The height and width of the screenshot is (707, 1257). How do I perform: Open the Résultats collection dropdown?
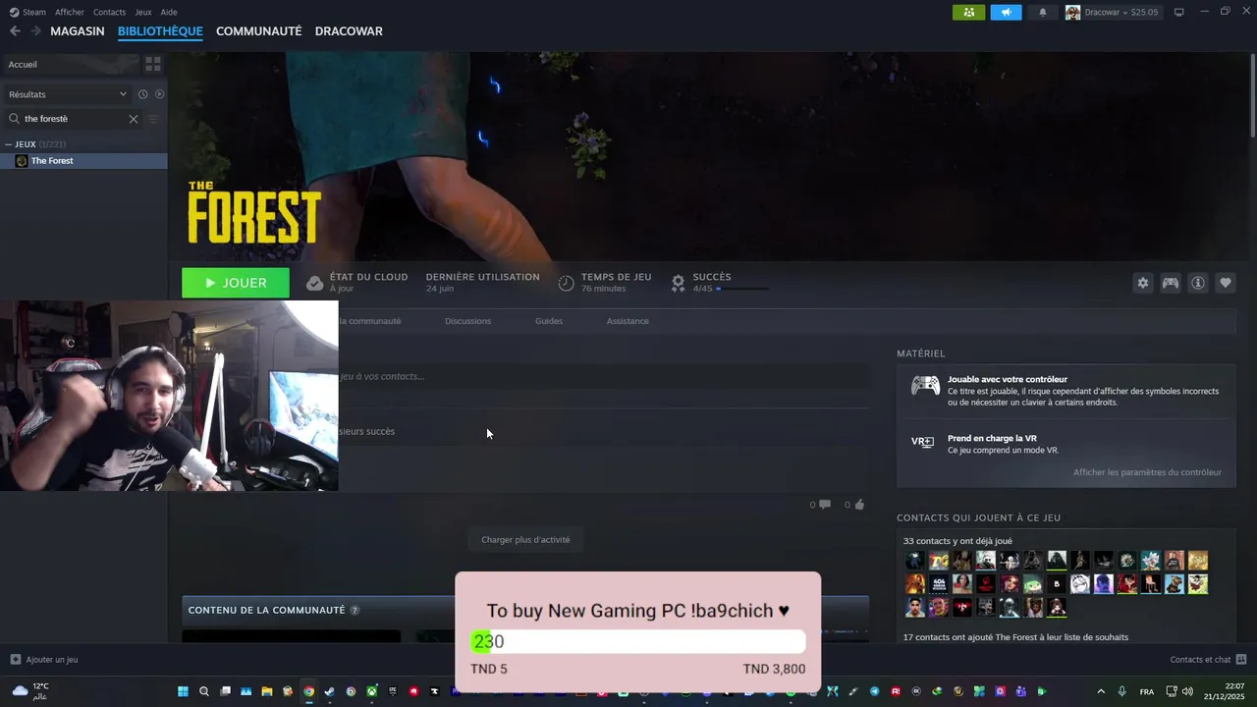click(x=68, y=94)
